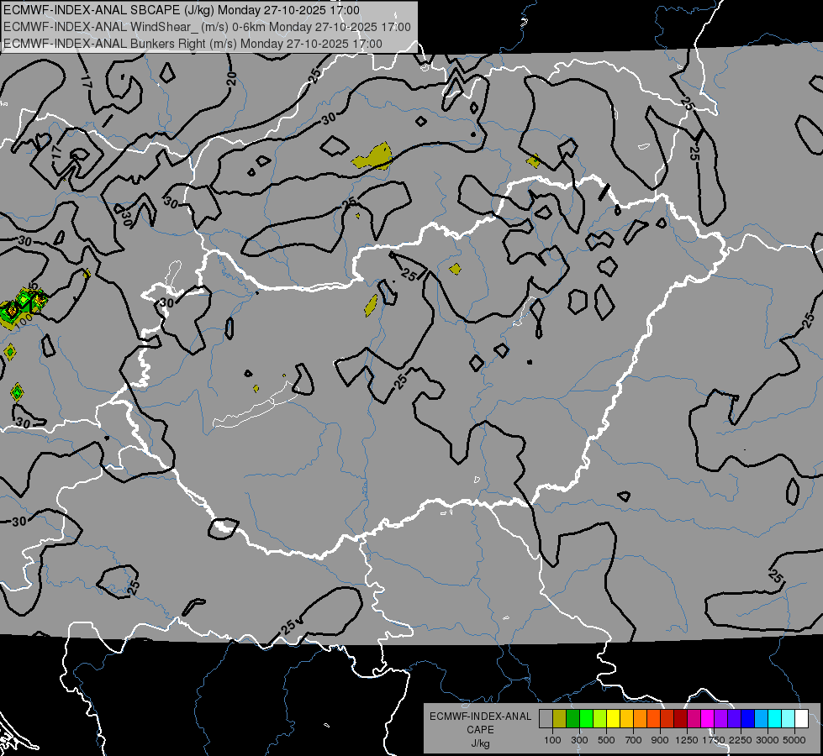
Task: Click the SBCAPE (J/kg) title line
Action: [x=182, y=10]
